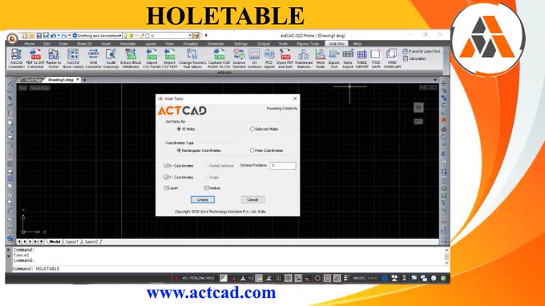Screen dimensions: 545x306
Task: Run Audit Drawings tool
Action: click(111, 58)
